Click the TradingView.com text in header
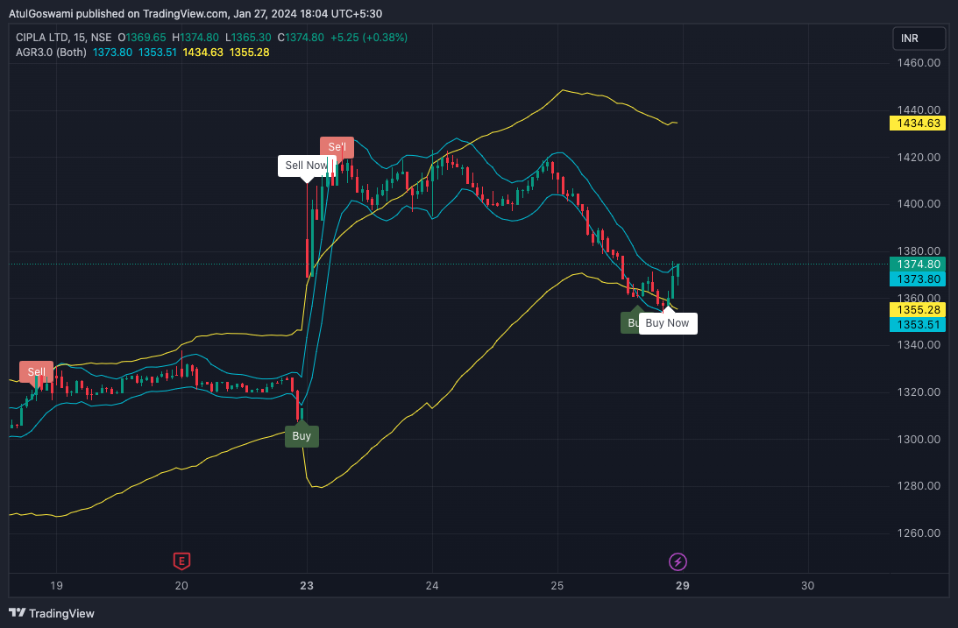Screen dimensions: 958x628 click(185, 13)
